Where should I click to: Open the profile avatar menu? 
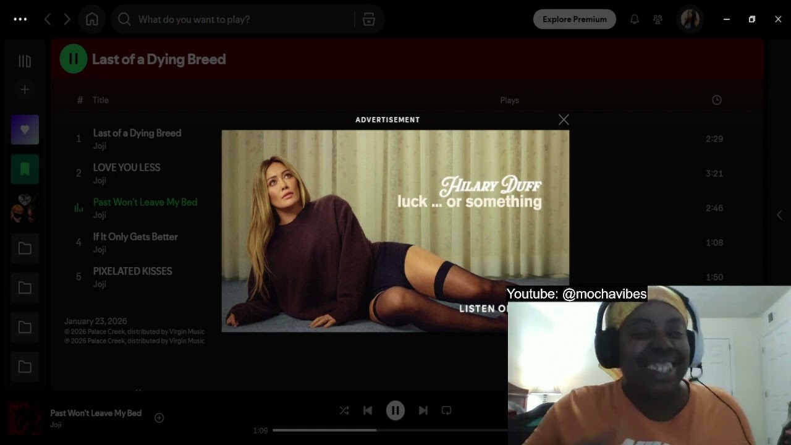pos(690,19)
